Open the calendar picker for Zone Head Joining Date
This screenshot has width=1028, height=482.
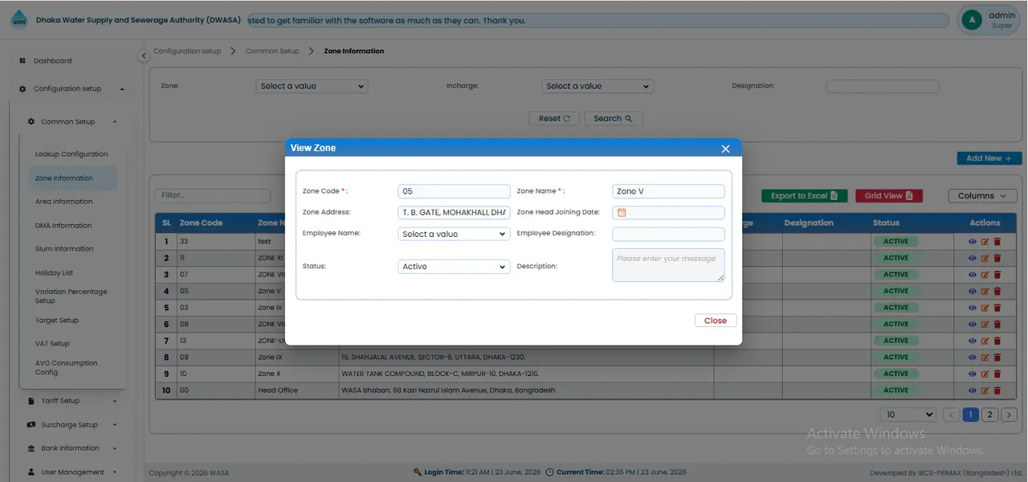click(x=622, y=213)
